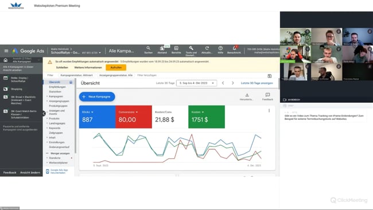Click the Kosten/Conv. scorecard
Image resolution: width=373 pixels, height=210 pixels.
[x=170, y=117]
